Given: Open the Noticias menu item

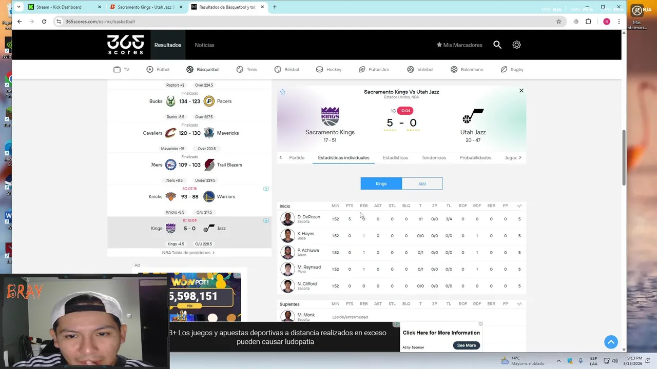Looking at the screenshot, I should point(204,45).
